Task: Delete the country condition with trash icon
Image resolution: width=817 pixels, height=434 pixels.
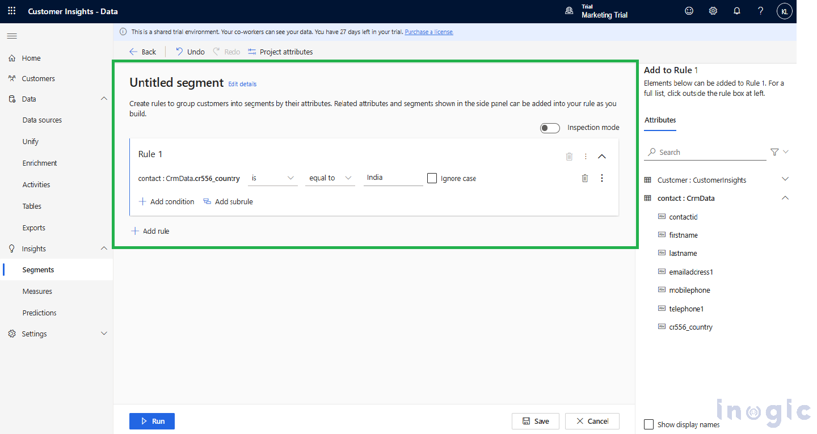Action: [x=585, y=178]
